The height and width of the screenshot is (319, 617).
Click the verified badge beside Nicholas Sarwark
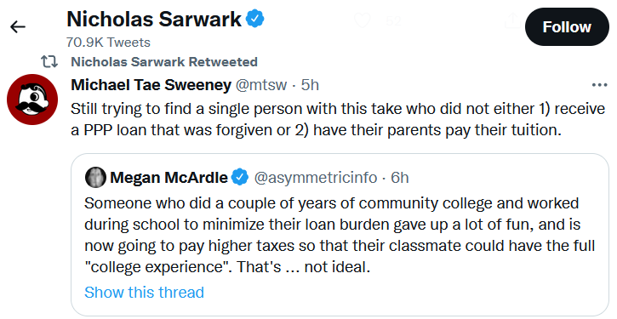point(255,19)
